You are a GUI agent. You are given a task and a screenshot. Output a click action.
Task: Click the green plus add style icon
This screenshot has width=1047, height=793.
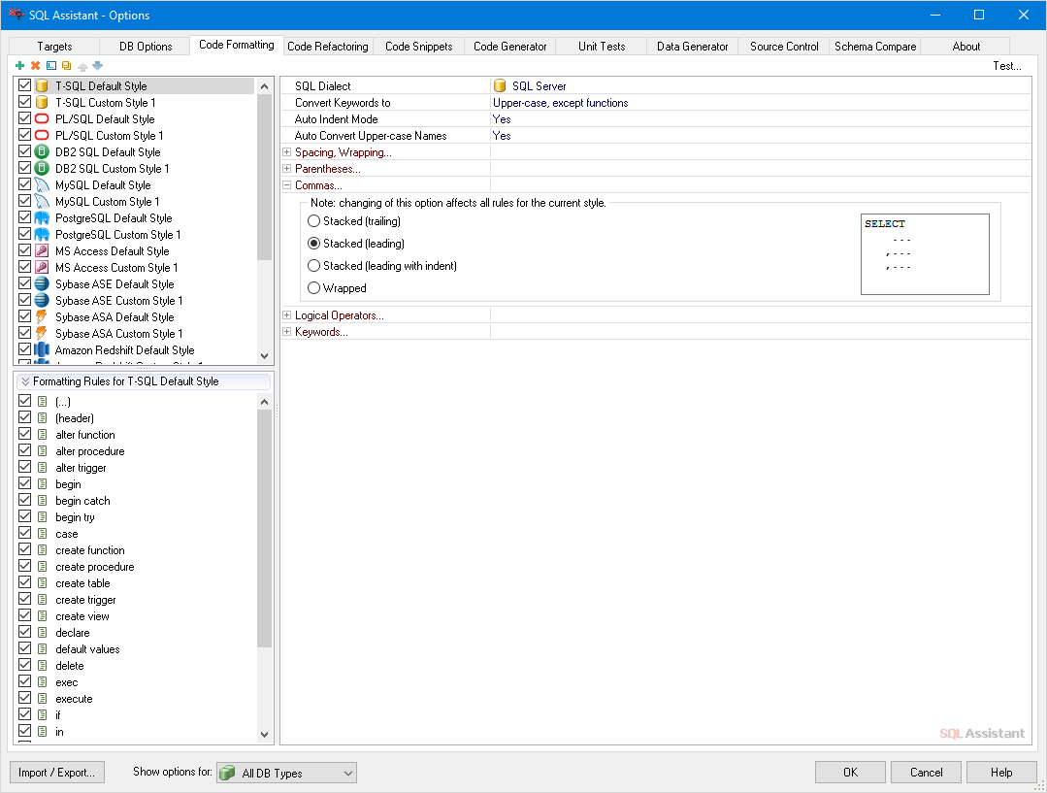(x=20, y=66)
